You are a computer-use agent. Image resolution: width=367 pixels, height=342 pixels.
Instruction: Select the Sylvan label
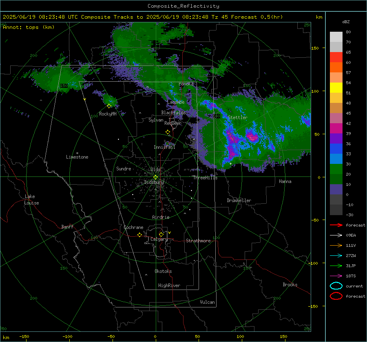[156, 120]
